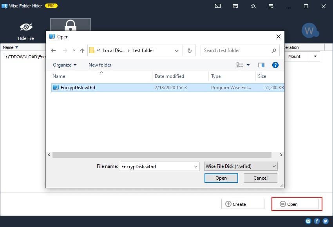Select the Hide File tab
Screen dimensions: 333x227
point(26,31)
